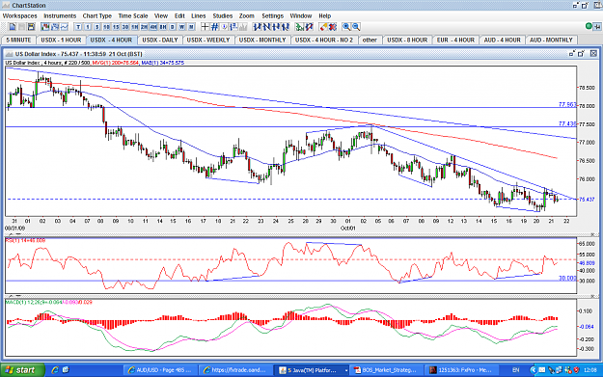
Task: Click the save workspace floppy icon
Action: coord(31,27)
